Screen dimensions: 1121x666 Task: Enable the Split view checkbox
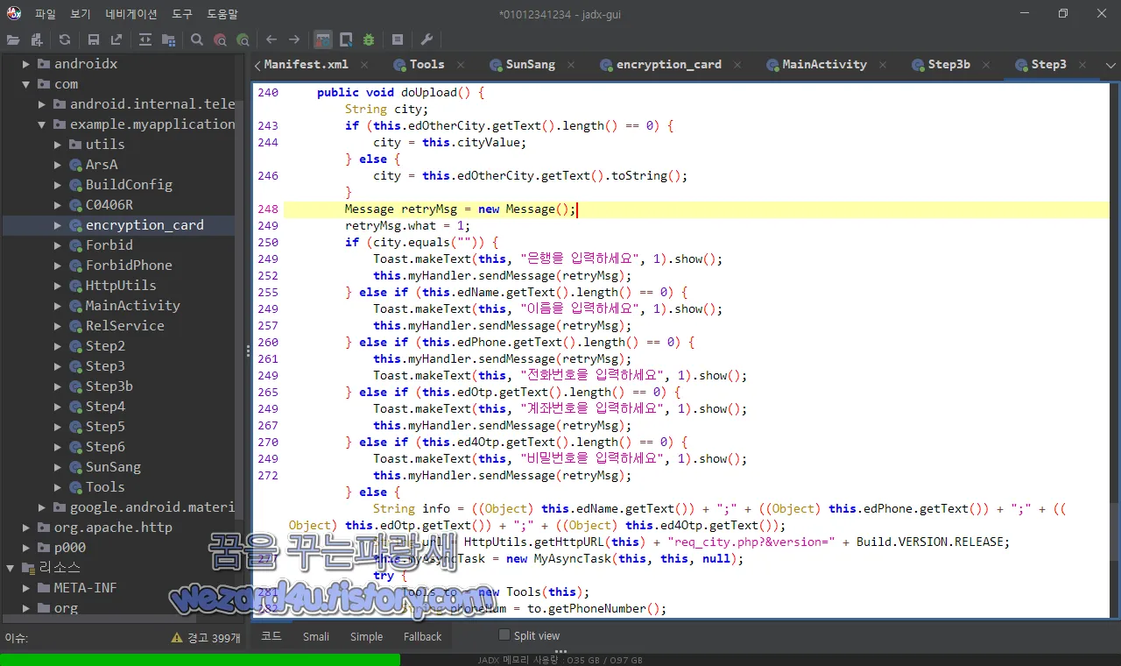coord(504,635)
